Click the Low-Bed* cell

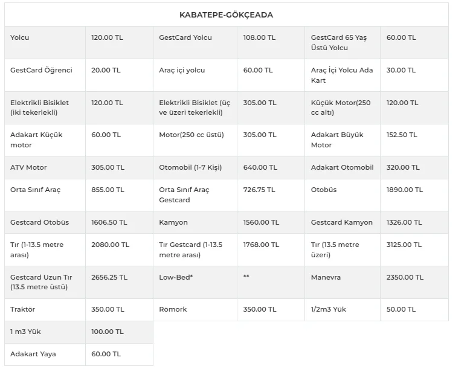[x=176, y=277]
